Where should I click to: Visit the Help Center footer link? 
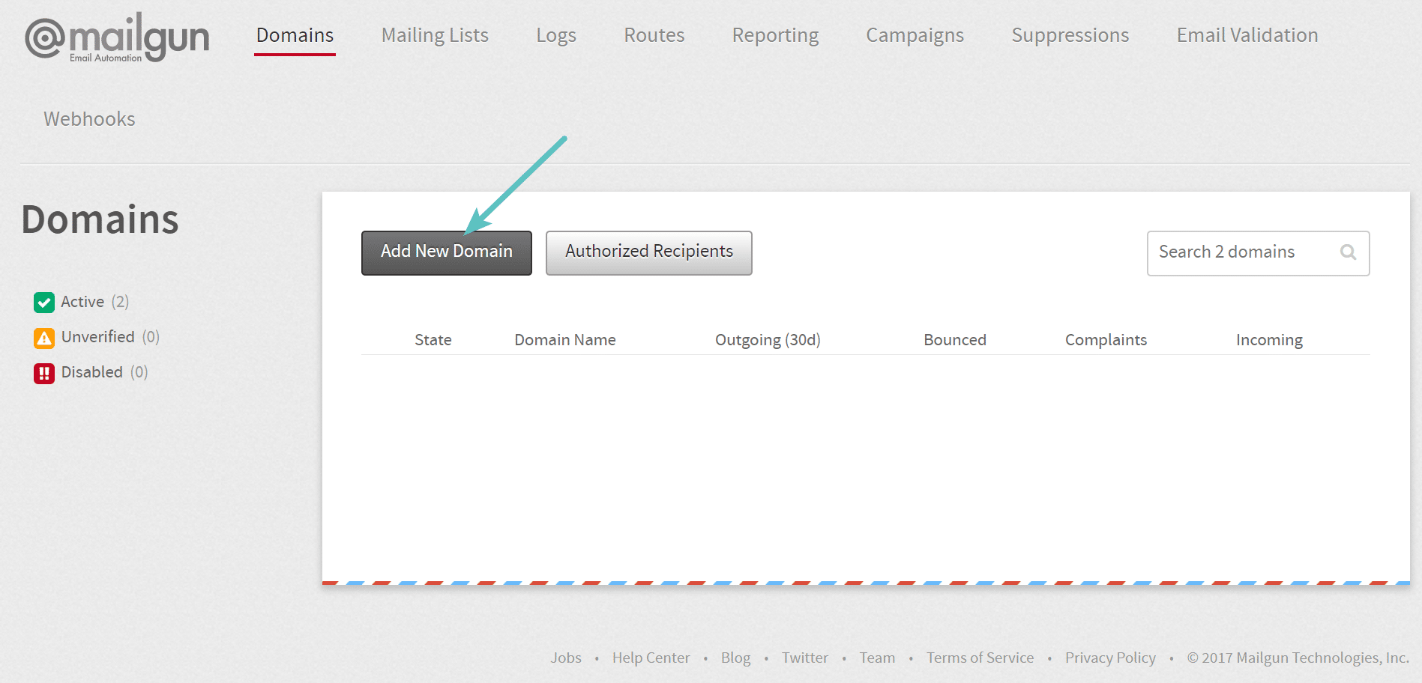[x=651, y=658]
